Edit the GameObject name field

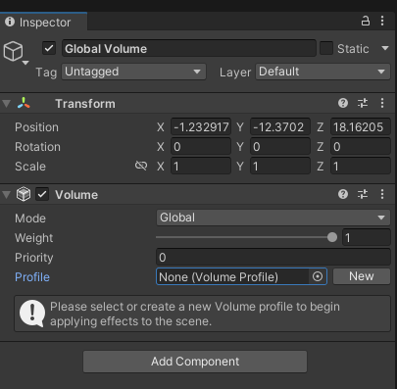pos(189,48)
